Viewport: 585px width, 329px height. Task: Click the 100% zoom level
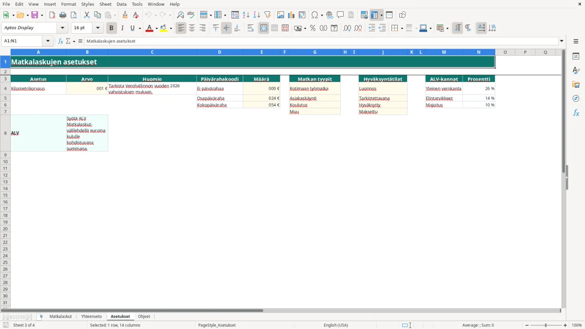(x=577, y=325)
